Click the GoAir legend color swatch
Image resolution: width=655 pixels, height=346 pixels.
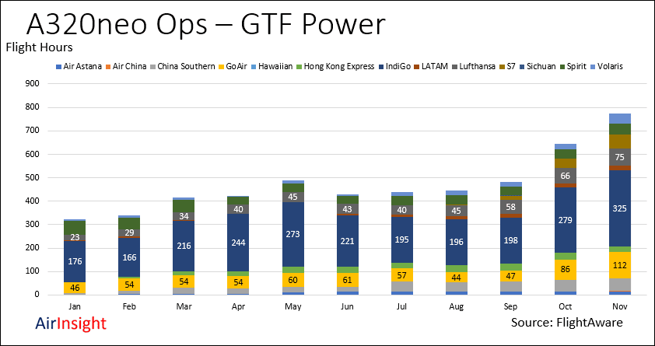[222, 67]
